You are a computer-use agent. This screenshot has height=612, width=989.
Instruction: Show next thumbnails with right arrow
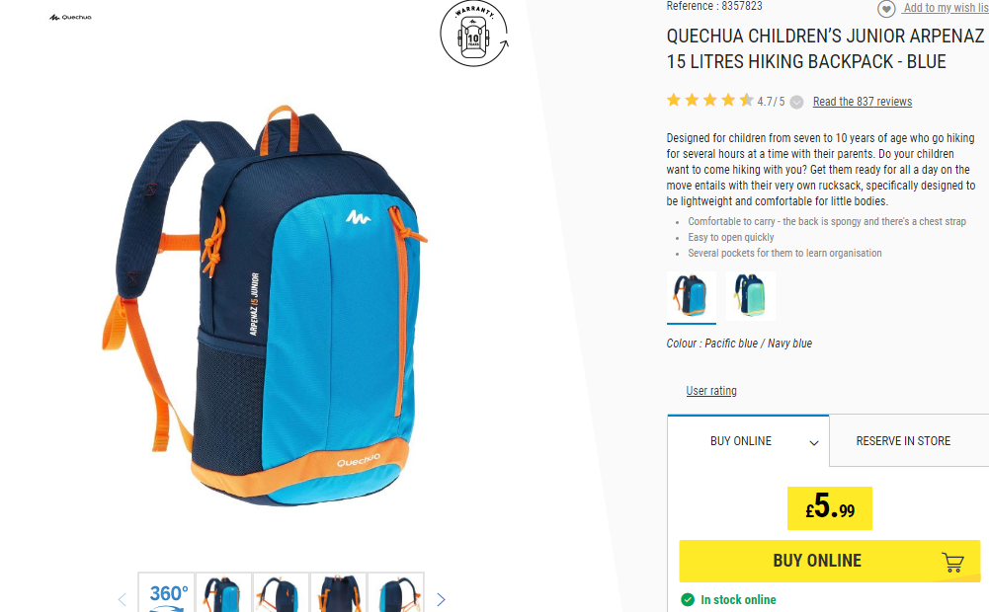(x=441, y=599)
